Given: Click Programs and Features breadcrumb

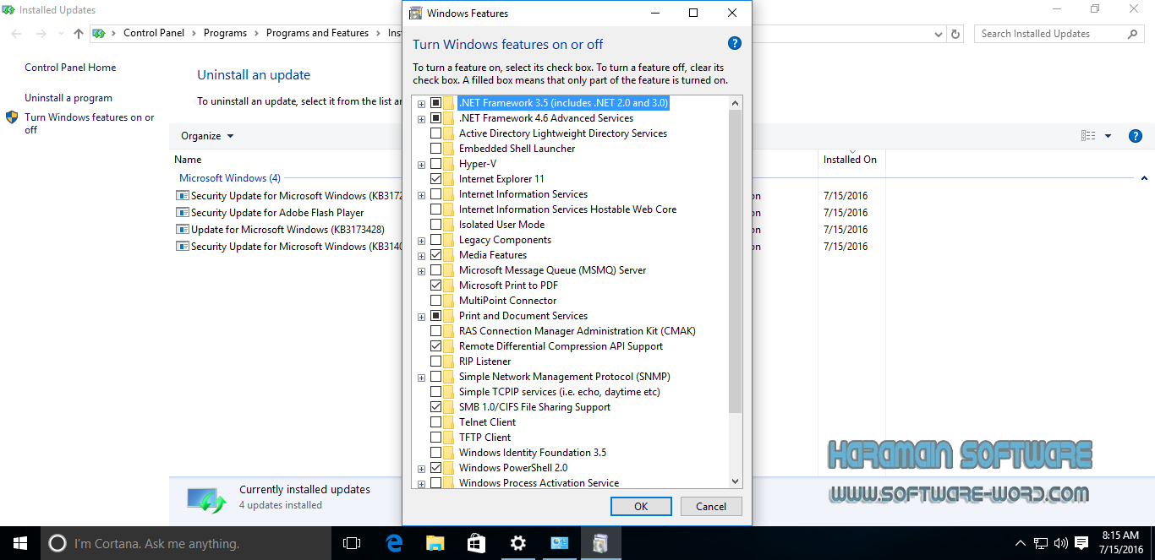Looking at the screenshot, I should (x=317, y=33).
